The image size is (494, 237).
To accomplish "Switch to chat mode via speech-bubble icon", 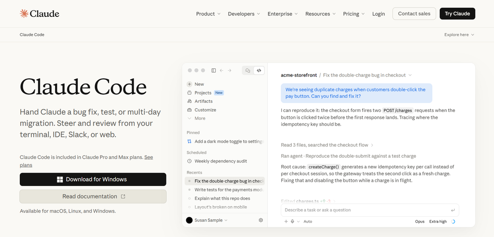I will point(248,71).
